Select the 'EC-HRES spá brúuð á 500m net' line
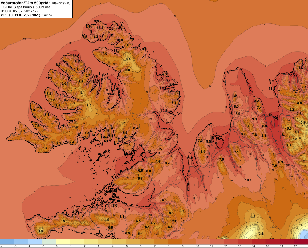 pos(25,7)
